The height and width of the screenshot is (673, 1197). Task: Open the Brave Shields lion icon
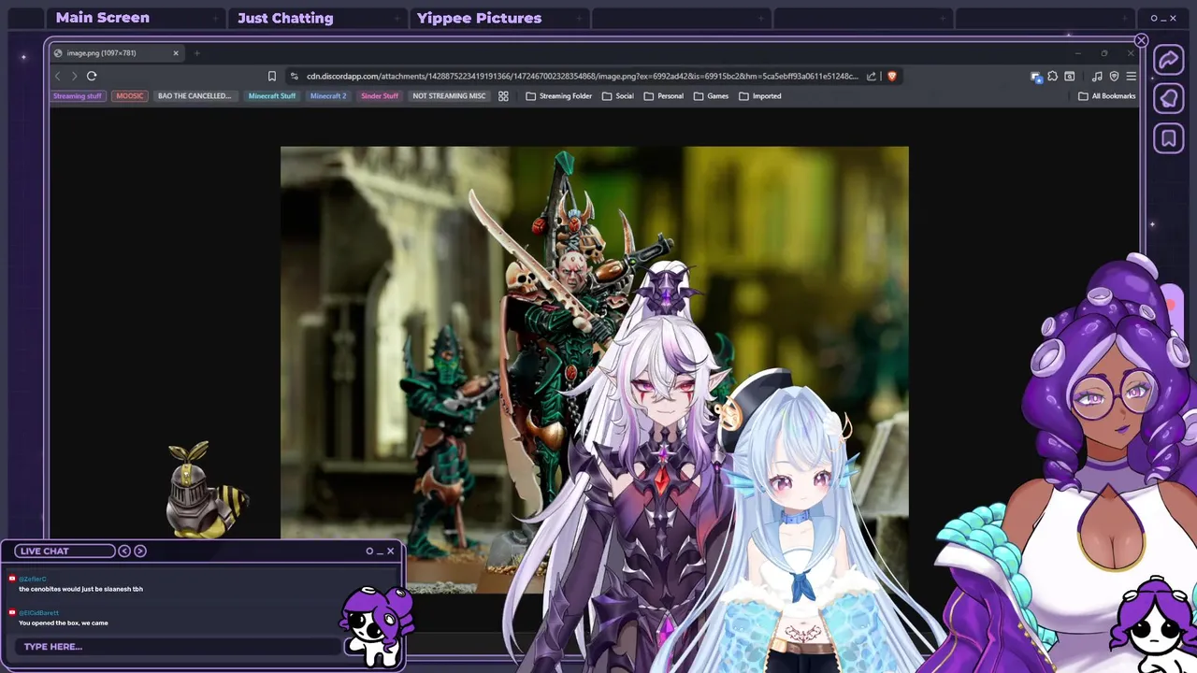[892, 76]
